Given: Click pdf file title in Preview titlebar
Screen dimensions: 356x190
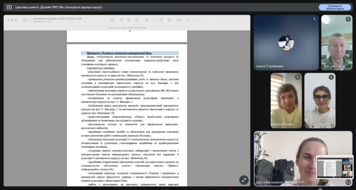Looking at the screenshot, I should pyautogui.click(x=57, y=19).
